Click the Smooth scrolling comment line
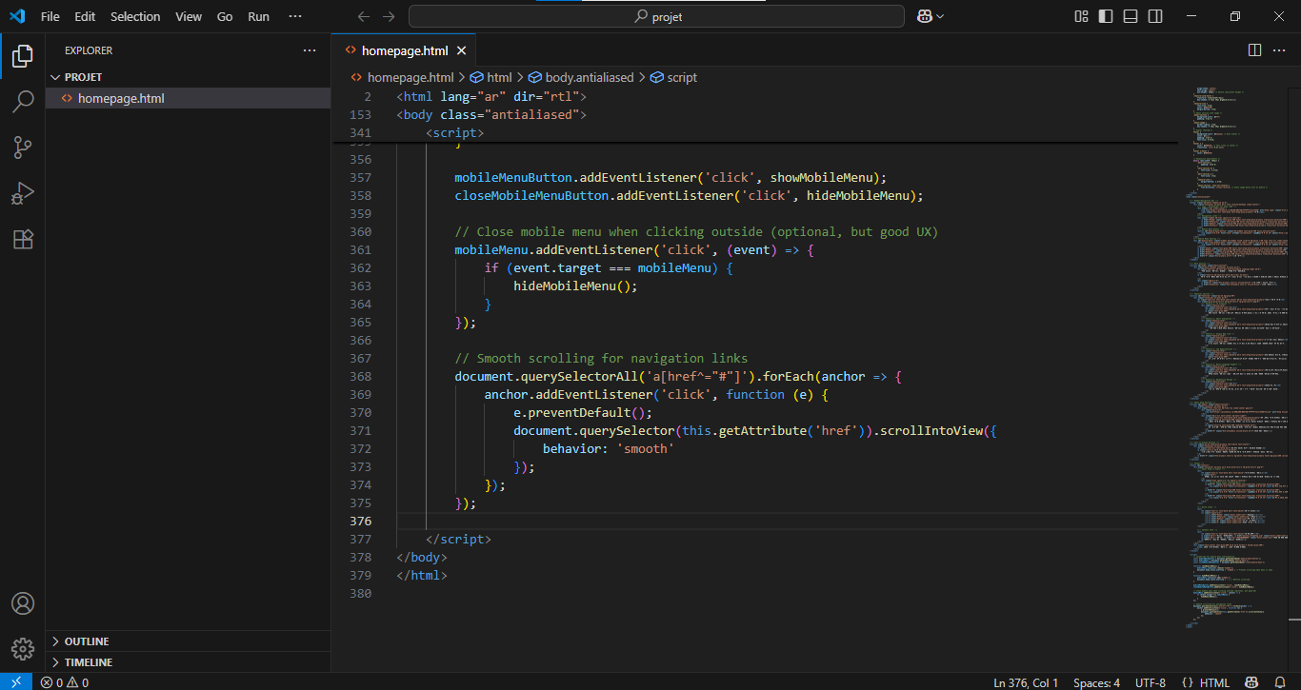Screen dimensions: 1301x690 [x=601, y=358]
